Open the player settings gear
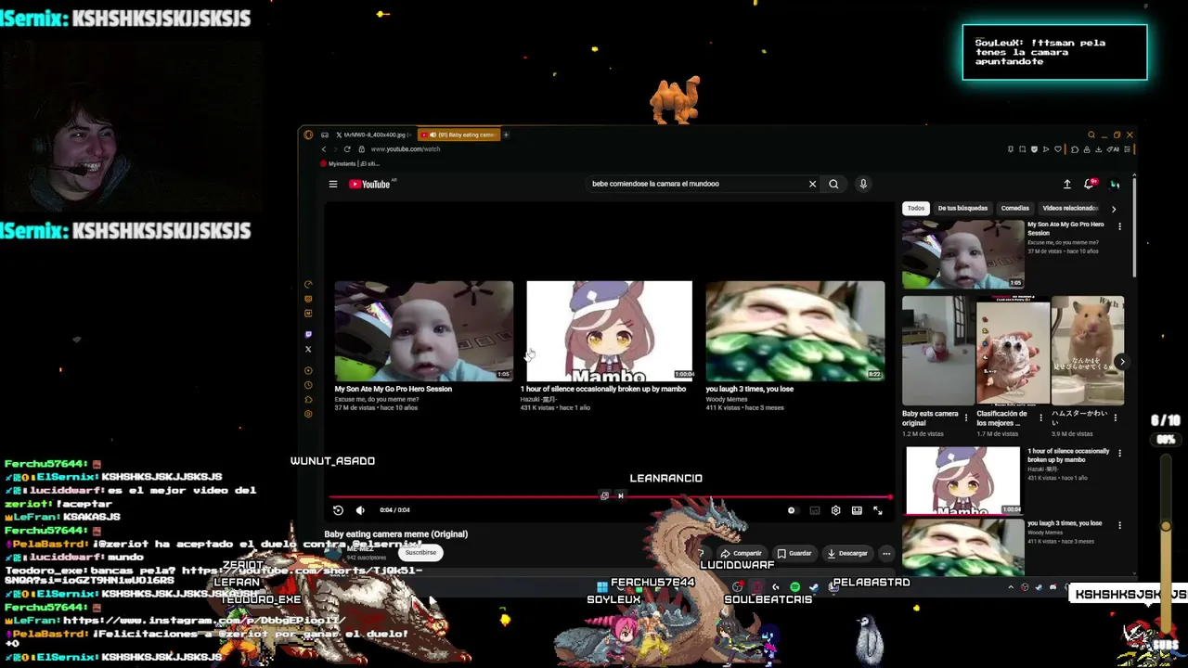 835,509
